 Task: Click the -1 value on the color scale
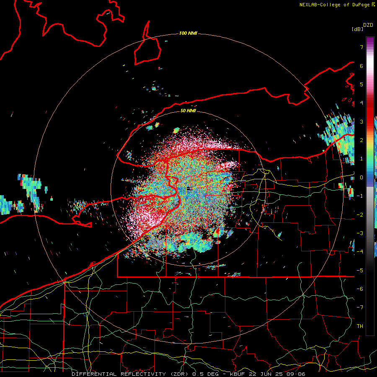click(x=360, y=196)
